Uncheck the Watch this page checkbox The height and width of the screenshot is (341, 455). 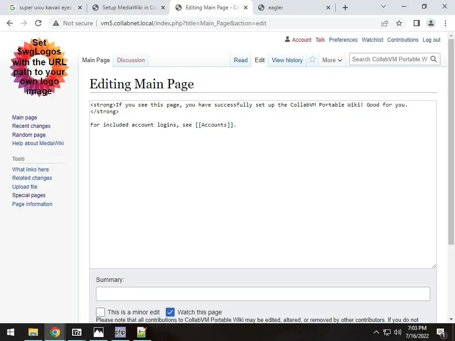(x=170, y=312)
